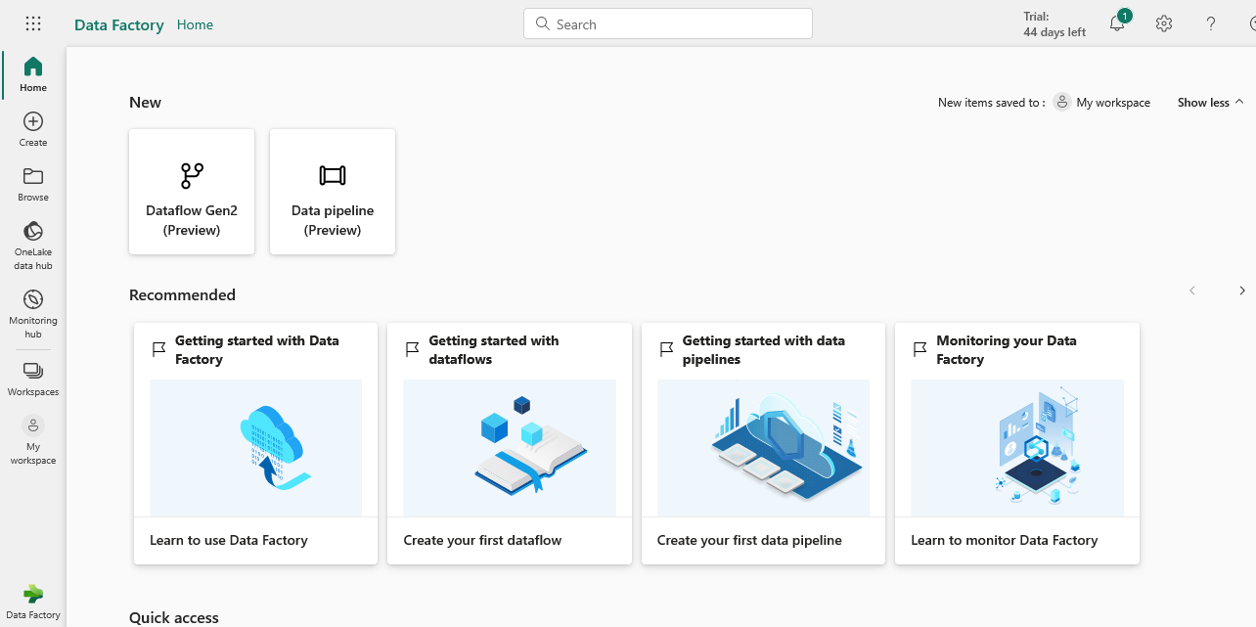The height and width of the screenshot is (627, 1256).
Task: Click the Data pipeline icon
Action: pyautogui.click(x=333, y=176)
